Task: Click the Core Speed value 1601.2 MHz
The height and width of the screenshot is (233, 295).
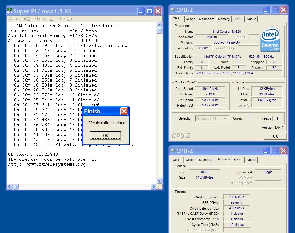Action: (x=210, y=89)
